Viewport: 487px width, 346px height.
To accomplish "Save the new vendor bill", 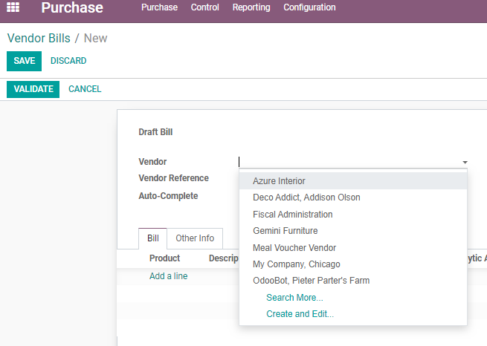I will (25, 61).
